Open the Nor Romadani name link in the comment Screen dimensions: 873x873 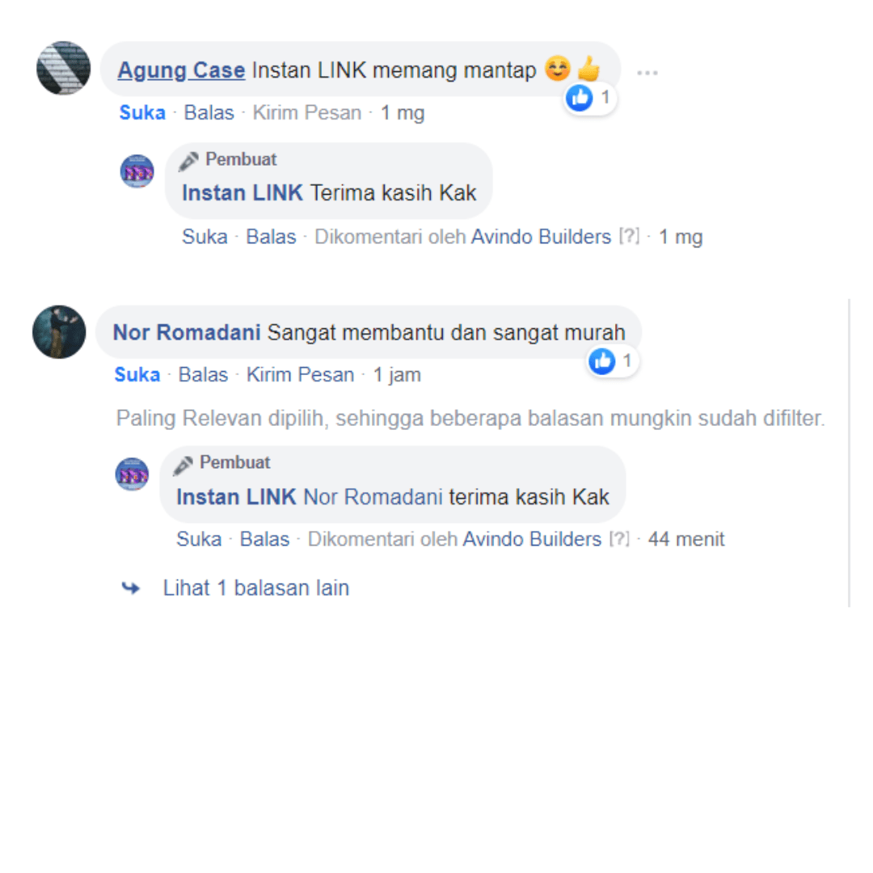pyautogui.click(x=187, y=332)
